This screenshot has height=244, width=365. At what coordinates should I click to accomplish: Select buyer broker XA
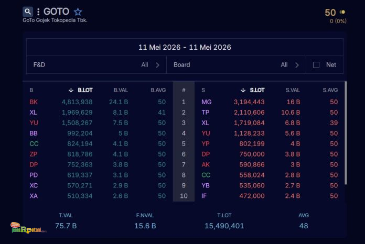(x=34, y=196)
